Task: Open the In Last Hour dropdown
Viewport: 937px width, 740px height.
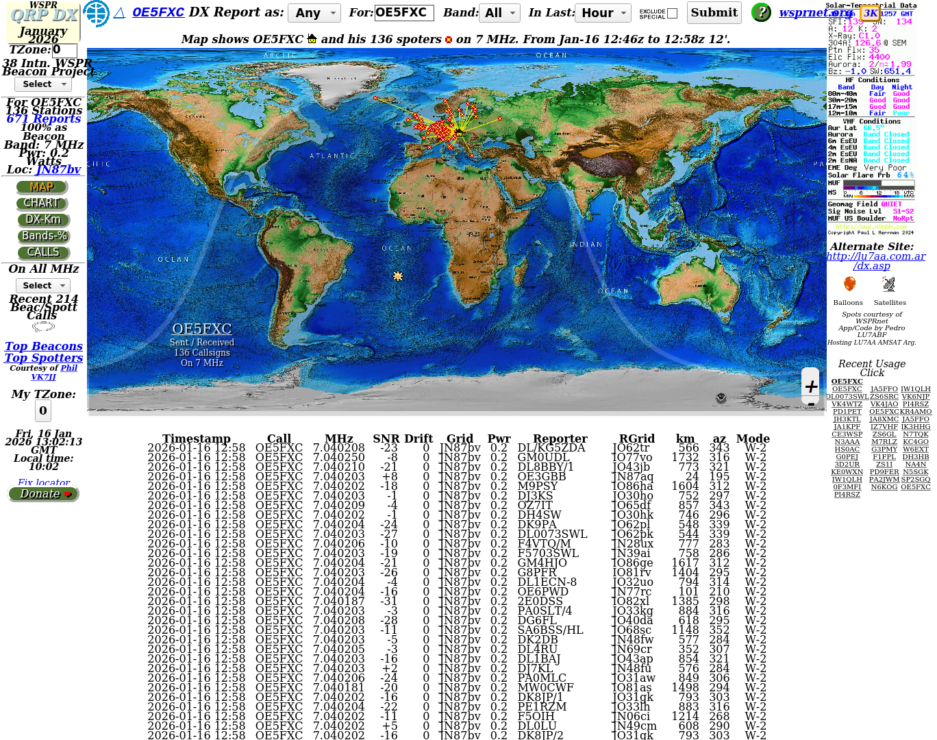Action: point(603,13)
